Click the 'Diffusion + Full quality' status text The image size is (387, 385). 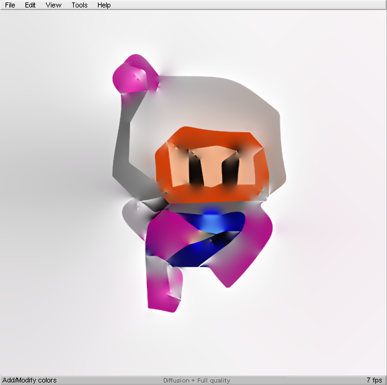(197, 380)
